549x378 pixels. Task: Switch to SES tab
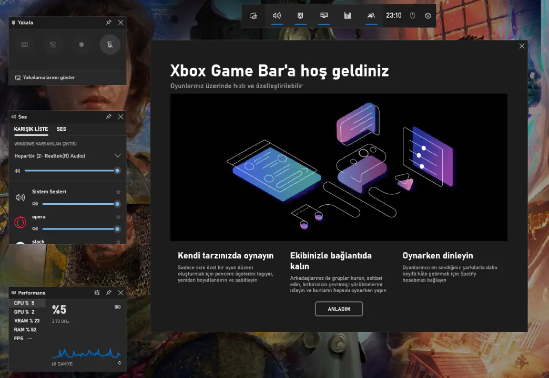(62, 129)
